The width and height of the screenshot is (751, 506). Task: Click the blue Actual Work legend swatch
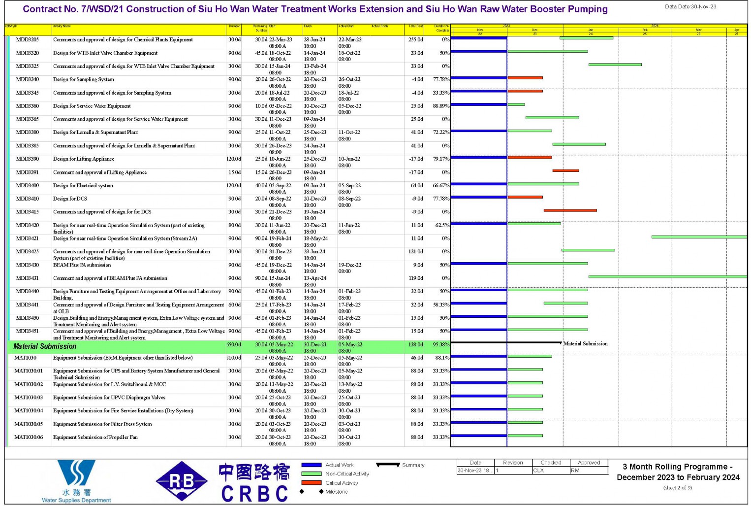tap(311, 465)
